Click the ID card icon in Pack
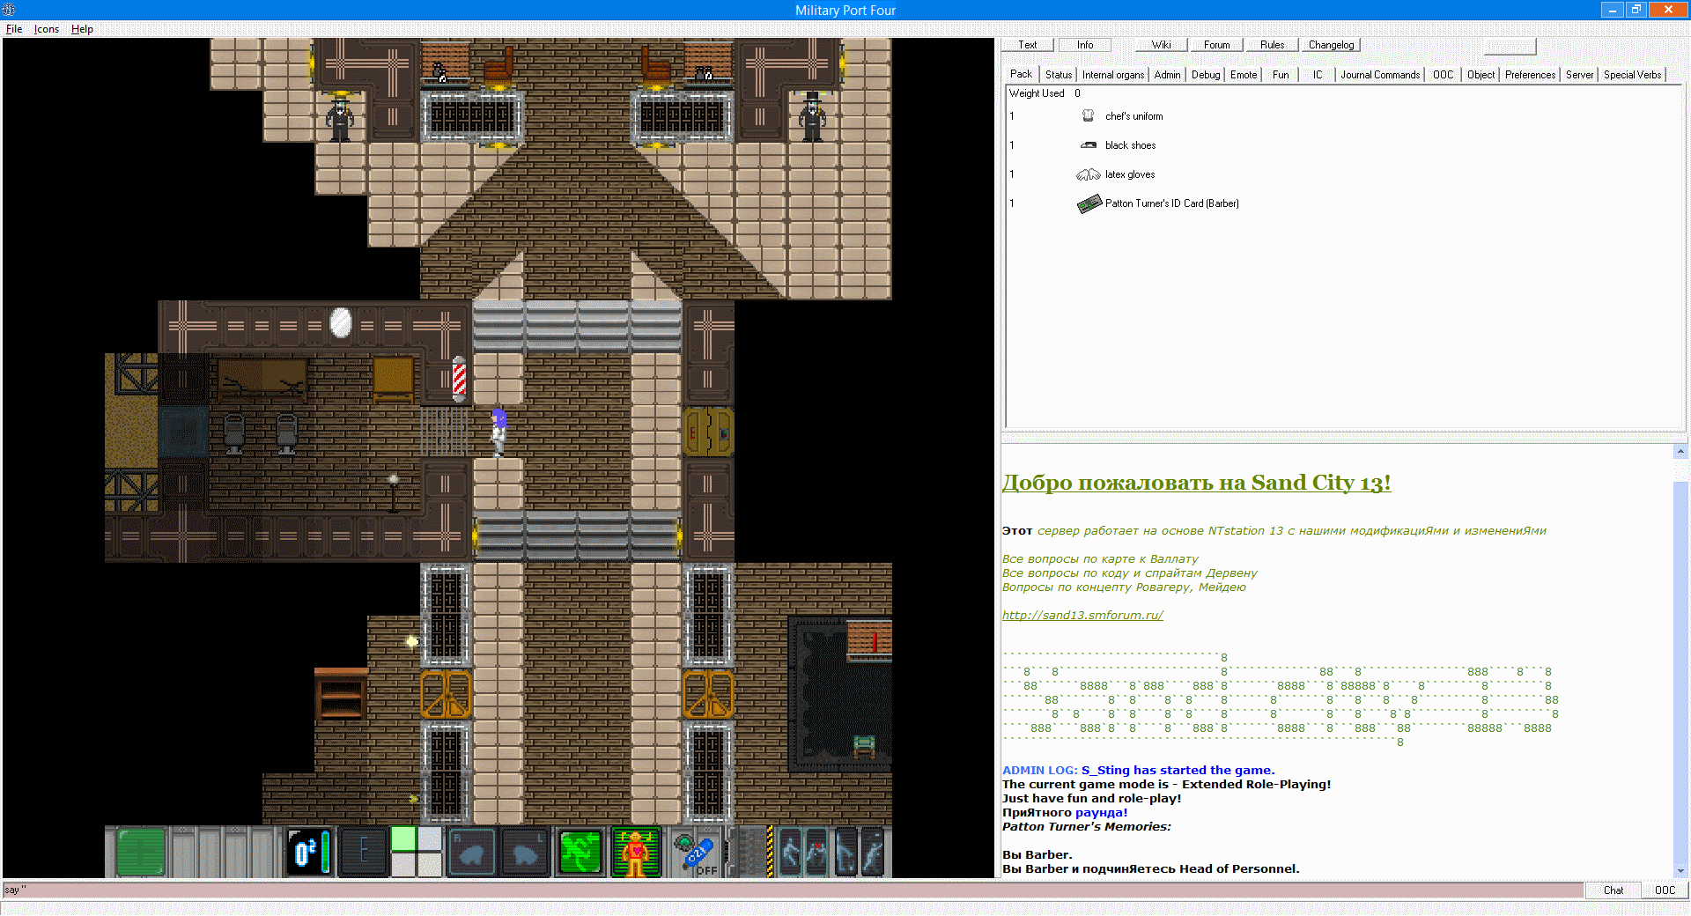Screen dimensions: 1691x916 (x=1089, y=203)
